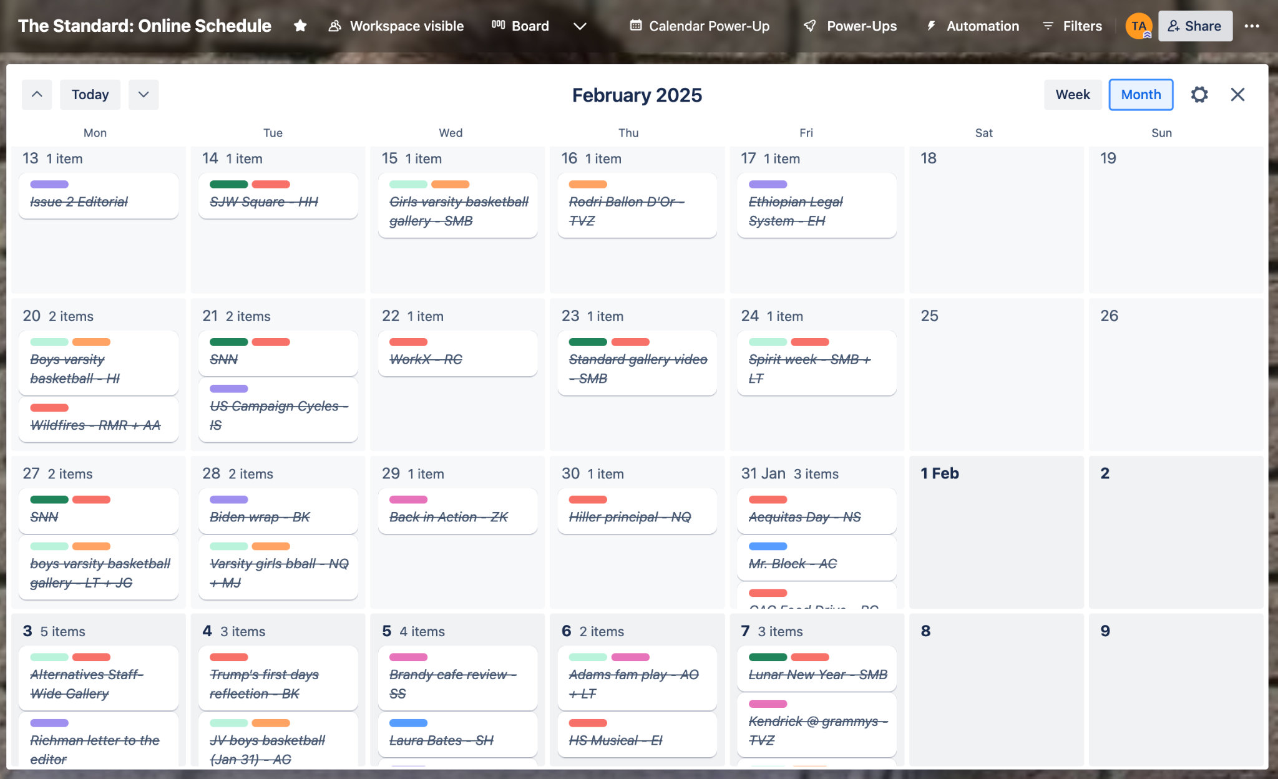Open Automation lightning bolt menu
Viewport: 1278px width, 779px height.
tap(973, 26)
